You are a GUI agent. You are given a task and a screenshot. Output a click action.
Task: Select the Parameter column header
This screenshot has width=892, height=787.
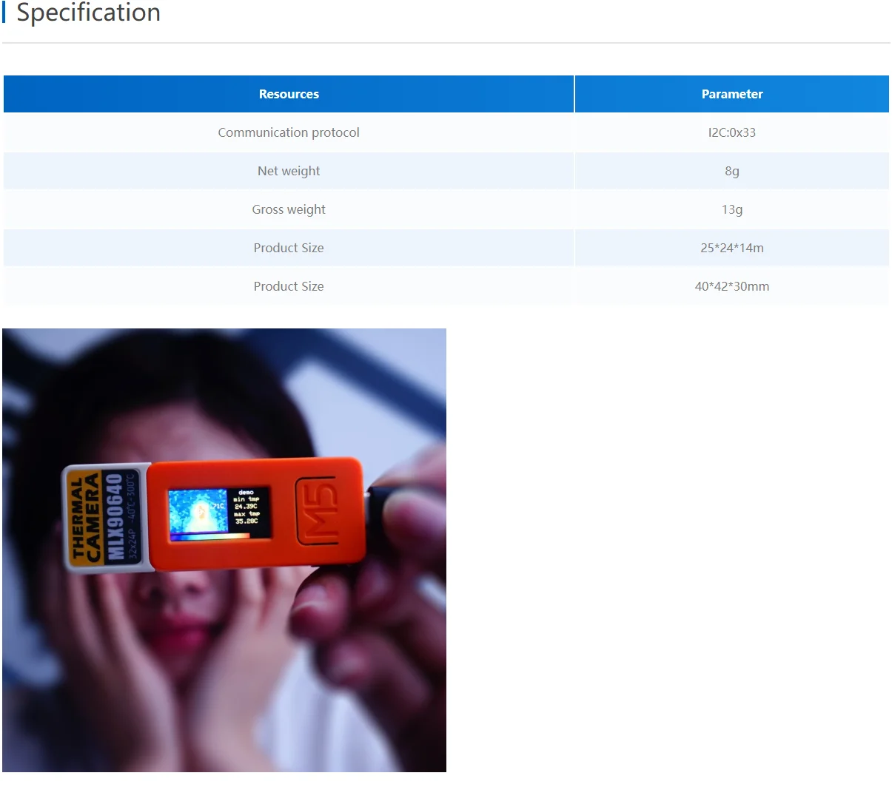[731, 94]
